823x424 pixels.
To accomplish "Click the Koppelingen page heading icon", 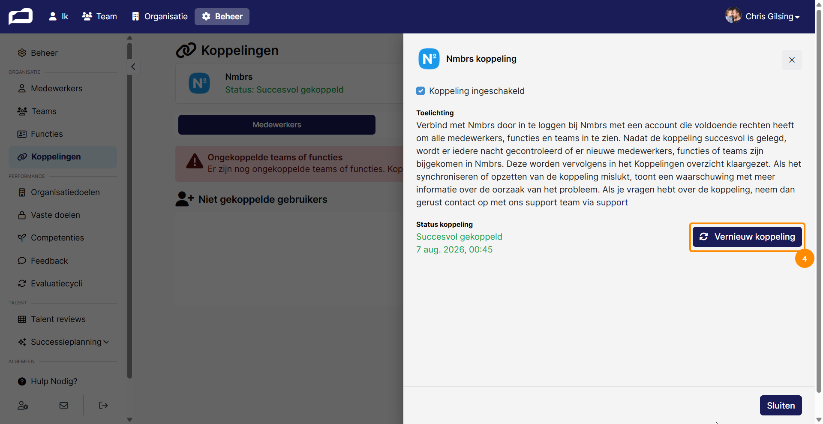I will coord(186,50).
